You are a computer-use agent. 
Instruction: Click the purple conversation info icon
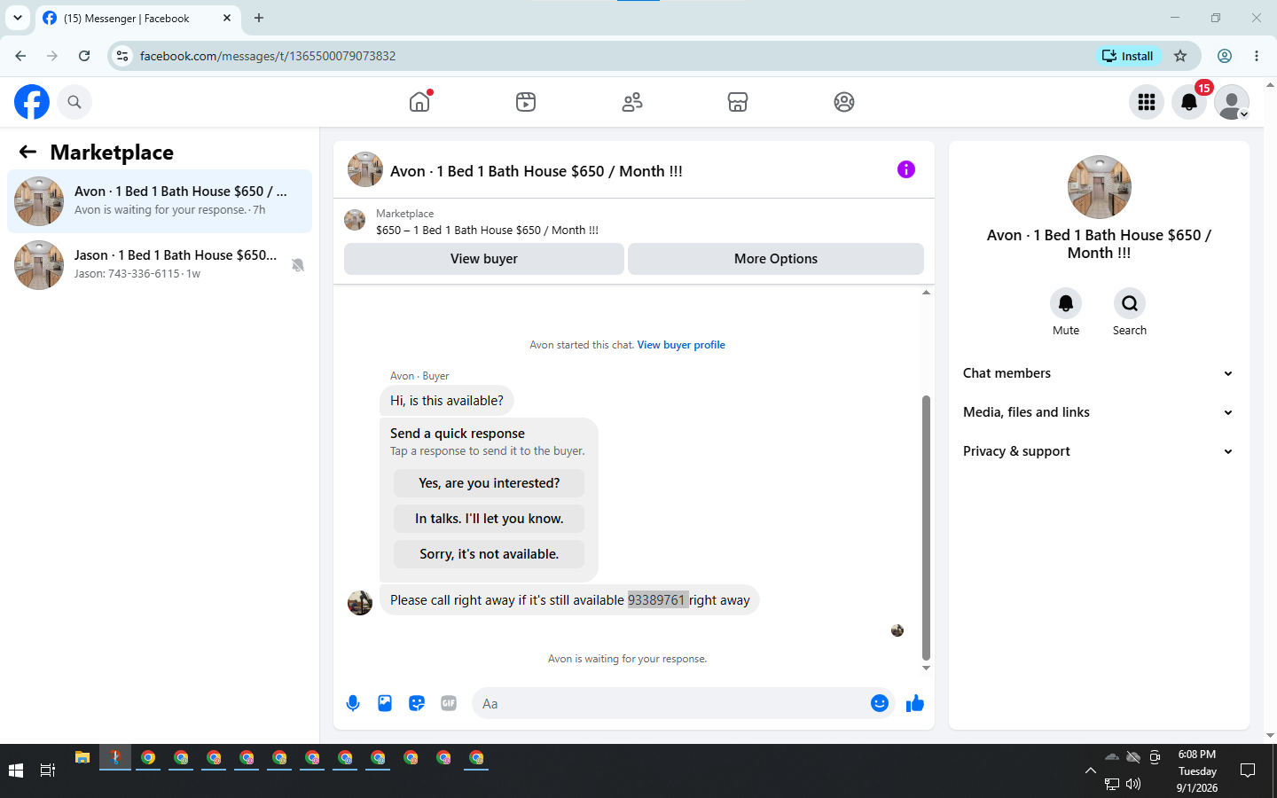(905, 169)
